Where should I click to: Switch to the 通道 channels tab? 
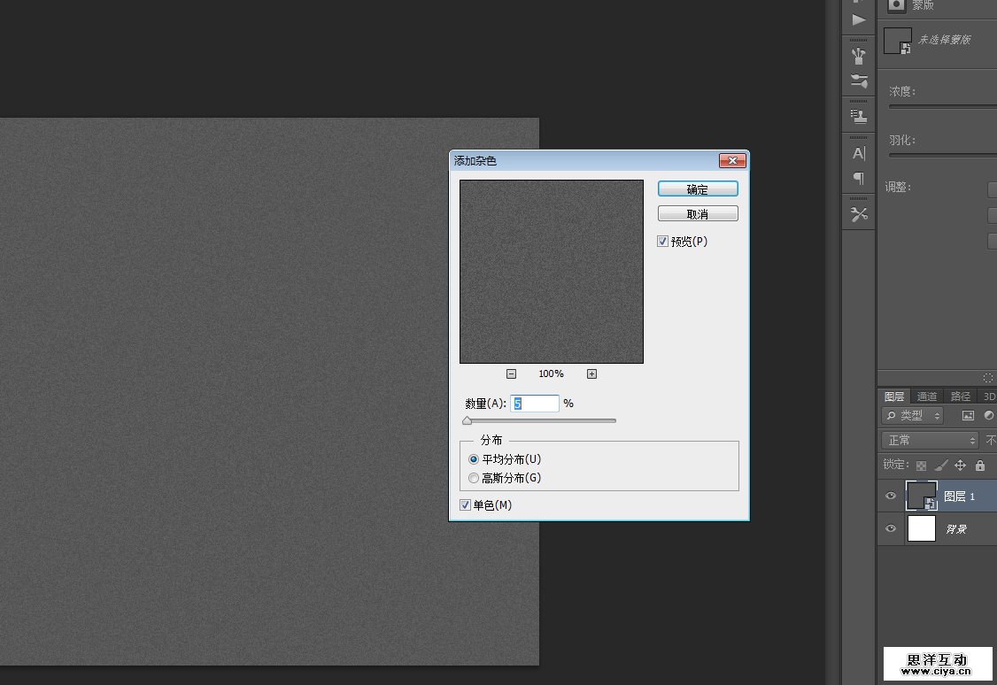(x=927, y=396)
